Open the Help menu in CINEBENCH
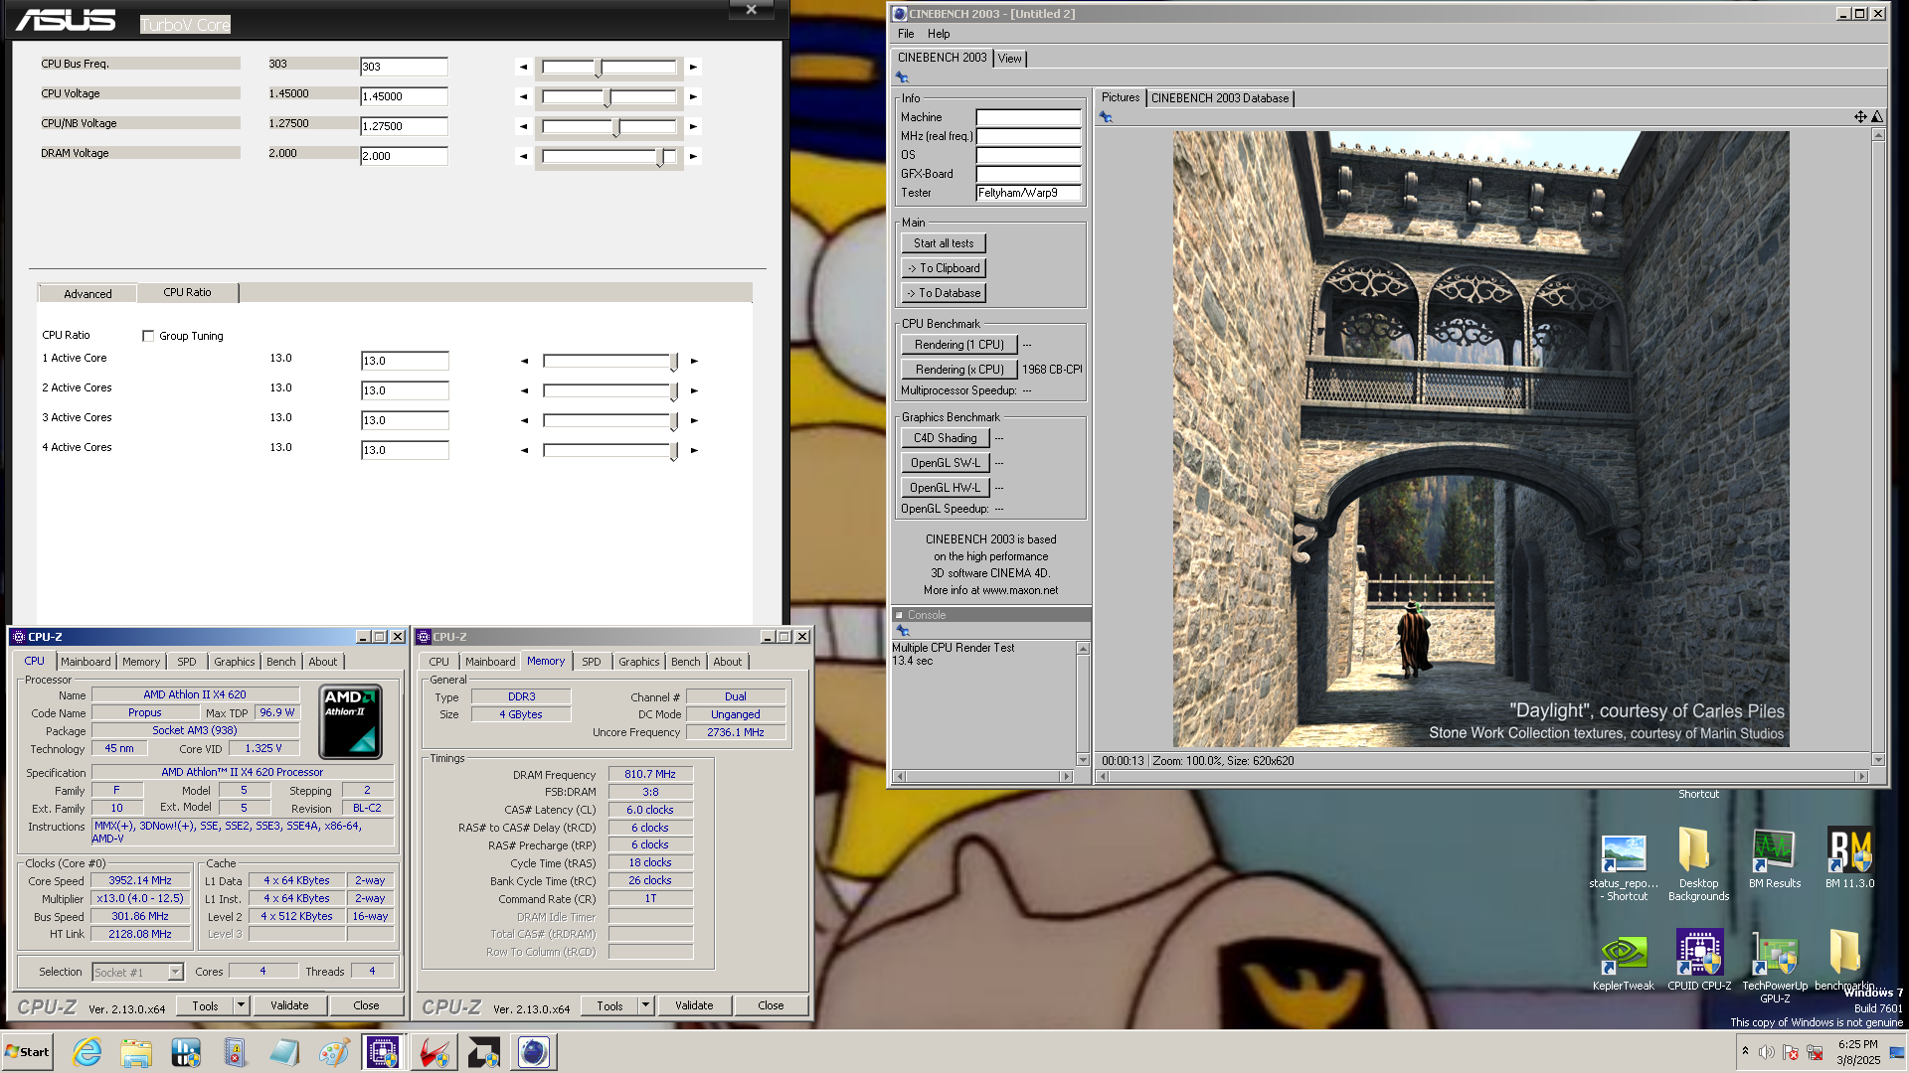The image size is (1909, 1073). coord(939,34)
